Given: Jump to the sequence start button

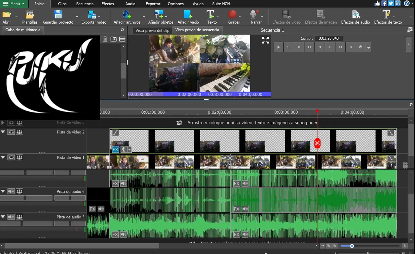Looking at the screenshot, I should pyautogui.click(x=299, y=47).
